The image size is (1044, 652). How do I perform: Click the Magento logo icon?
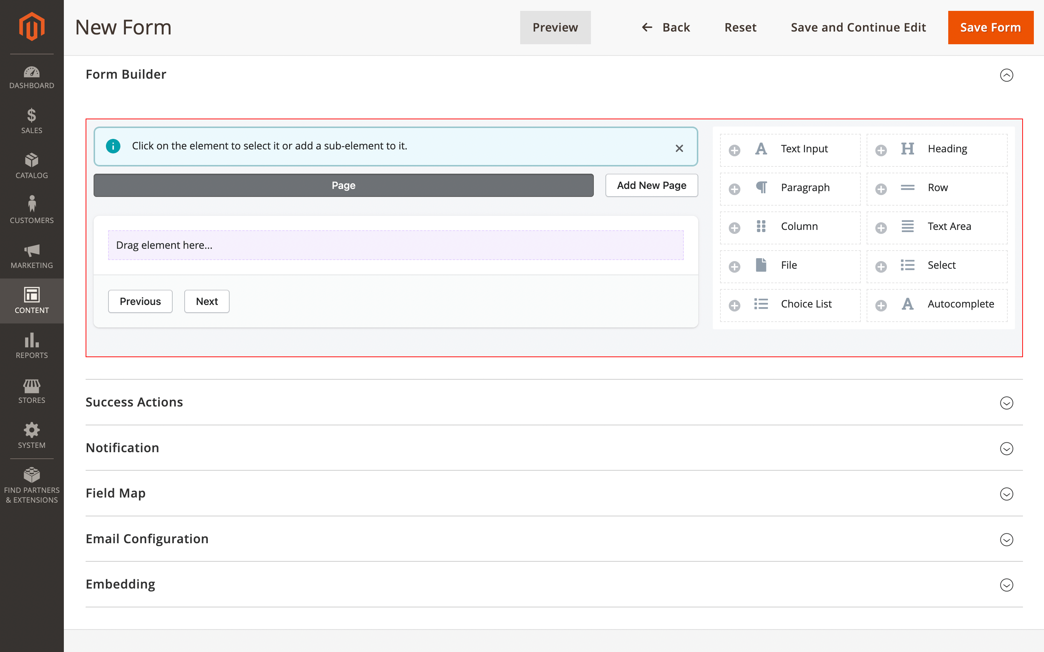[32, 27]
